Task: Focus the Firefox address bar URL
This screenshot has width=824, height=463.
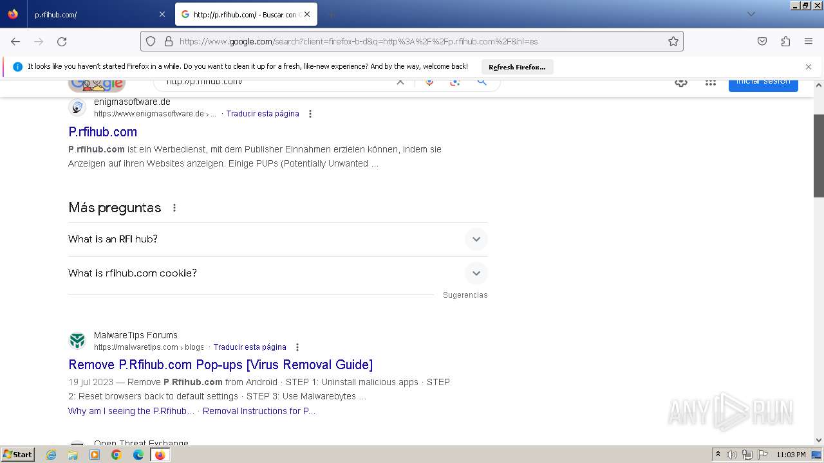Action: [x=412, y=41]
